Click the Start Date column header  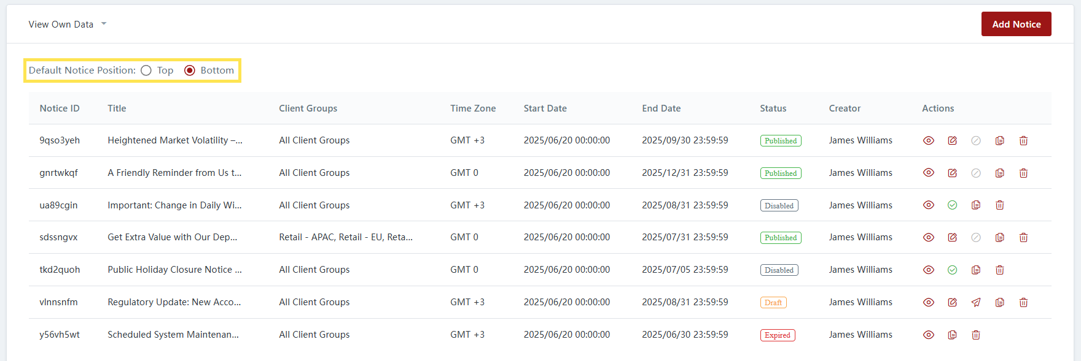(545, 108)
